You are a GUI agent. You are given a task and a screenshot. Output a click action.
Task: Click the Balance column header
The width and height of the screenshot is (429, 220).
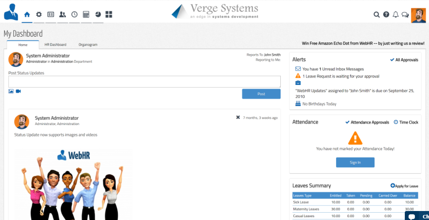click(409, 196)
